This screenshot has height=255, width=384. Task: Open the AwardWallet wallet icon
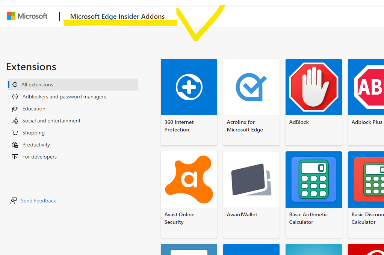tap(251, 180)
